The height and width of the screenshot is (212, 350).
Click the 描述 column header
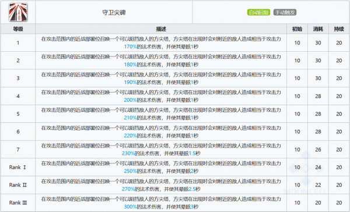tap(161, 29)
